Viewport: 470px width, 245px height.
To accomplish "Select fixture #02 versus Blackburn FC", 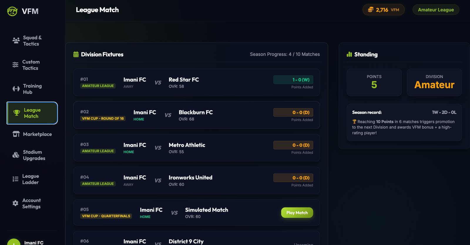I will (x=197, y=115).
